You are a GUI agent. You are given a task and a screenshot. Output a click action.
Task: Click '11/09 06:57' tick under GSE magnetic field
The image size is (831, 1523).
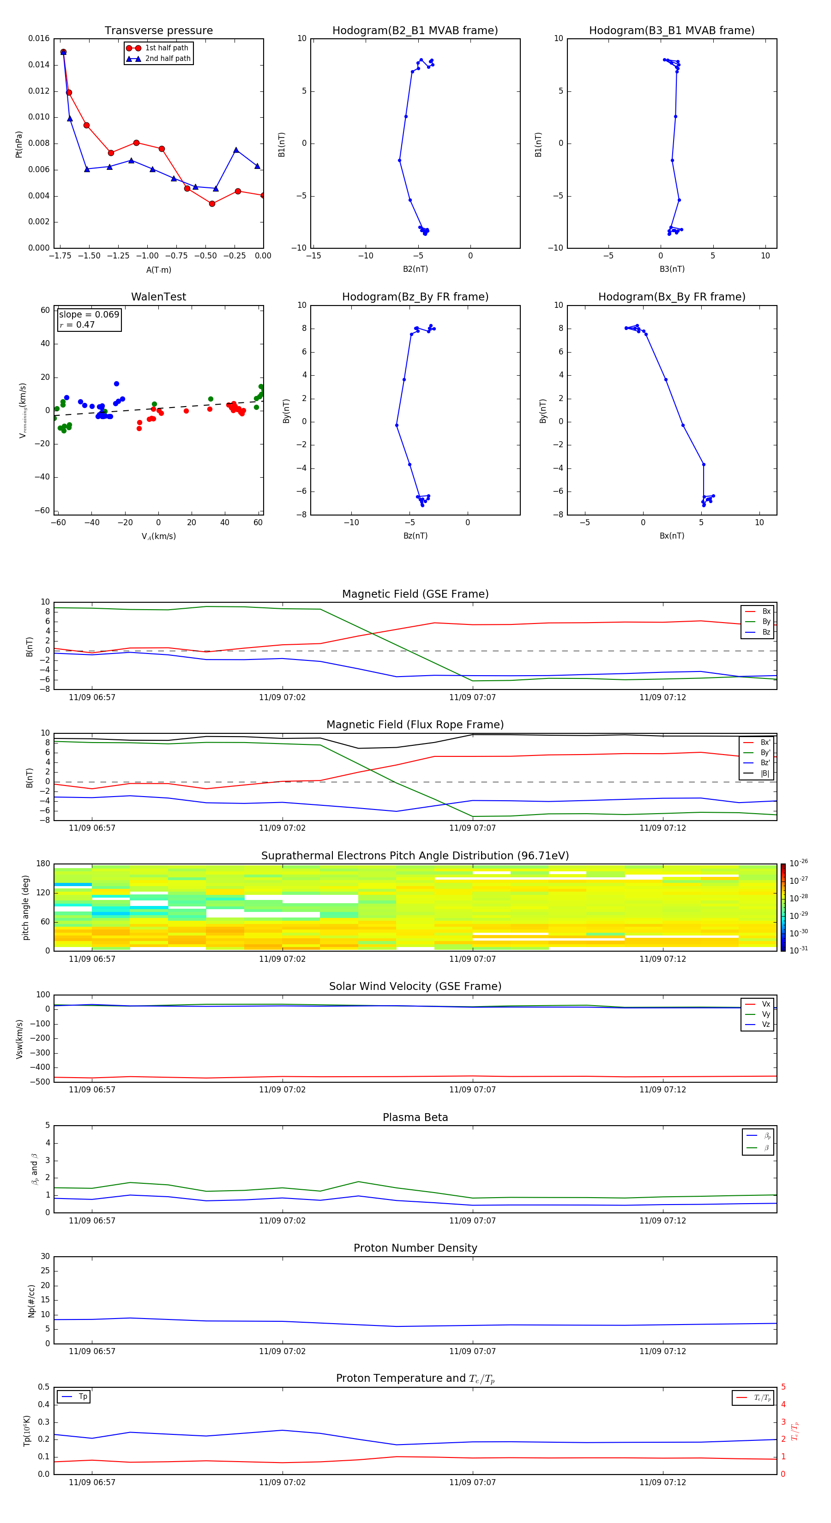pyautogui.click(x=92, y=698)
